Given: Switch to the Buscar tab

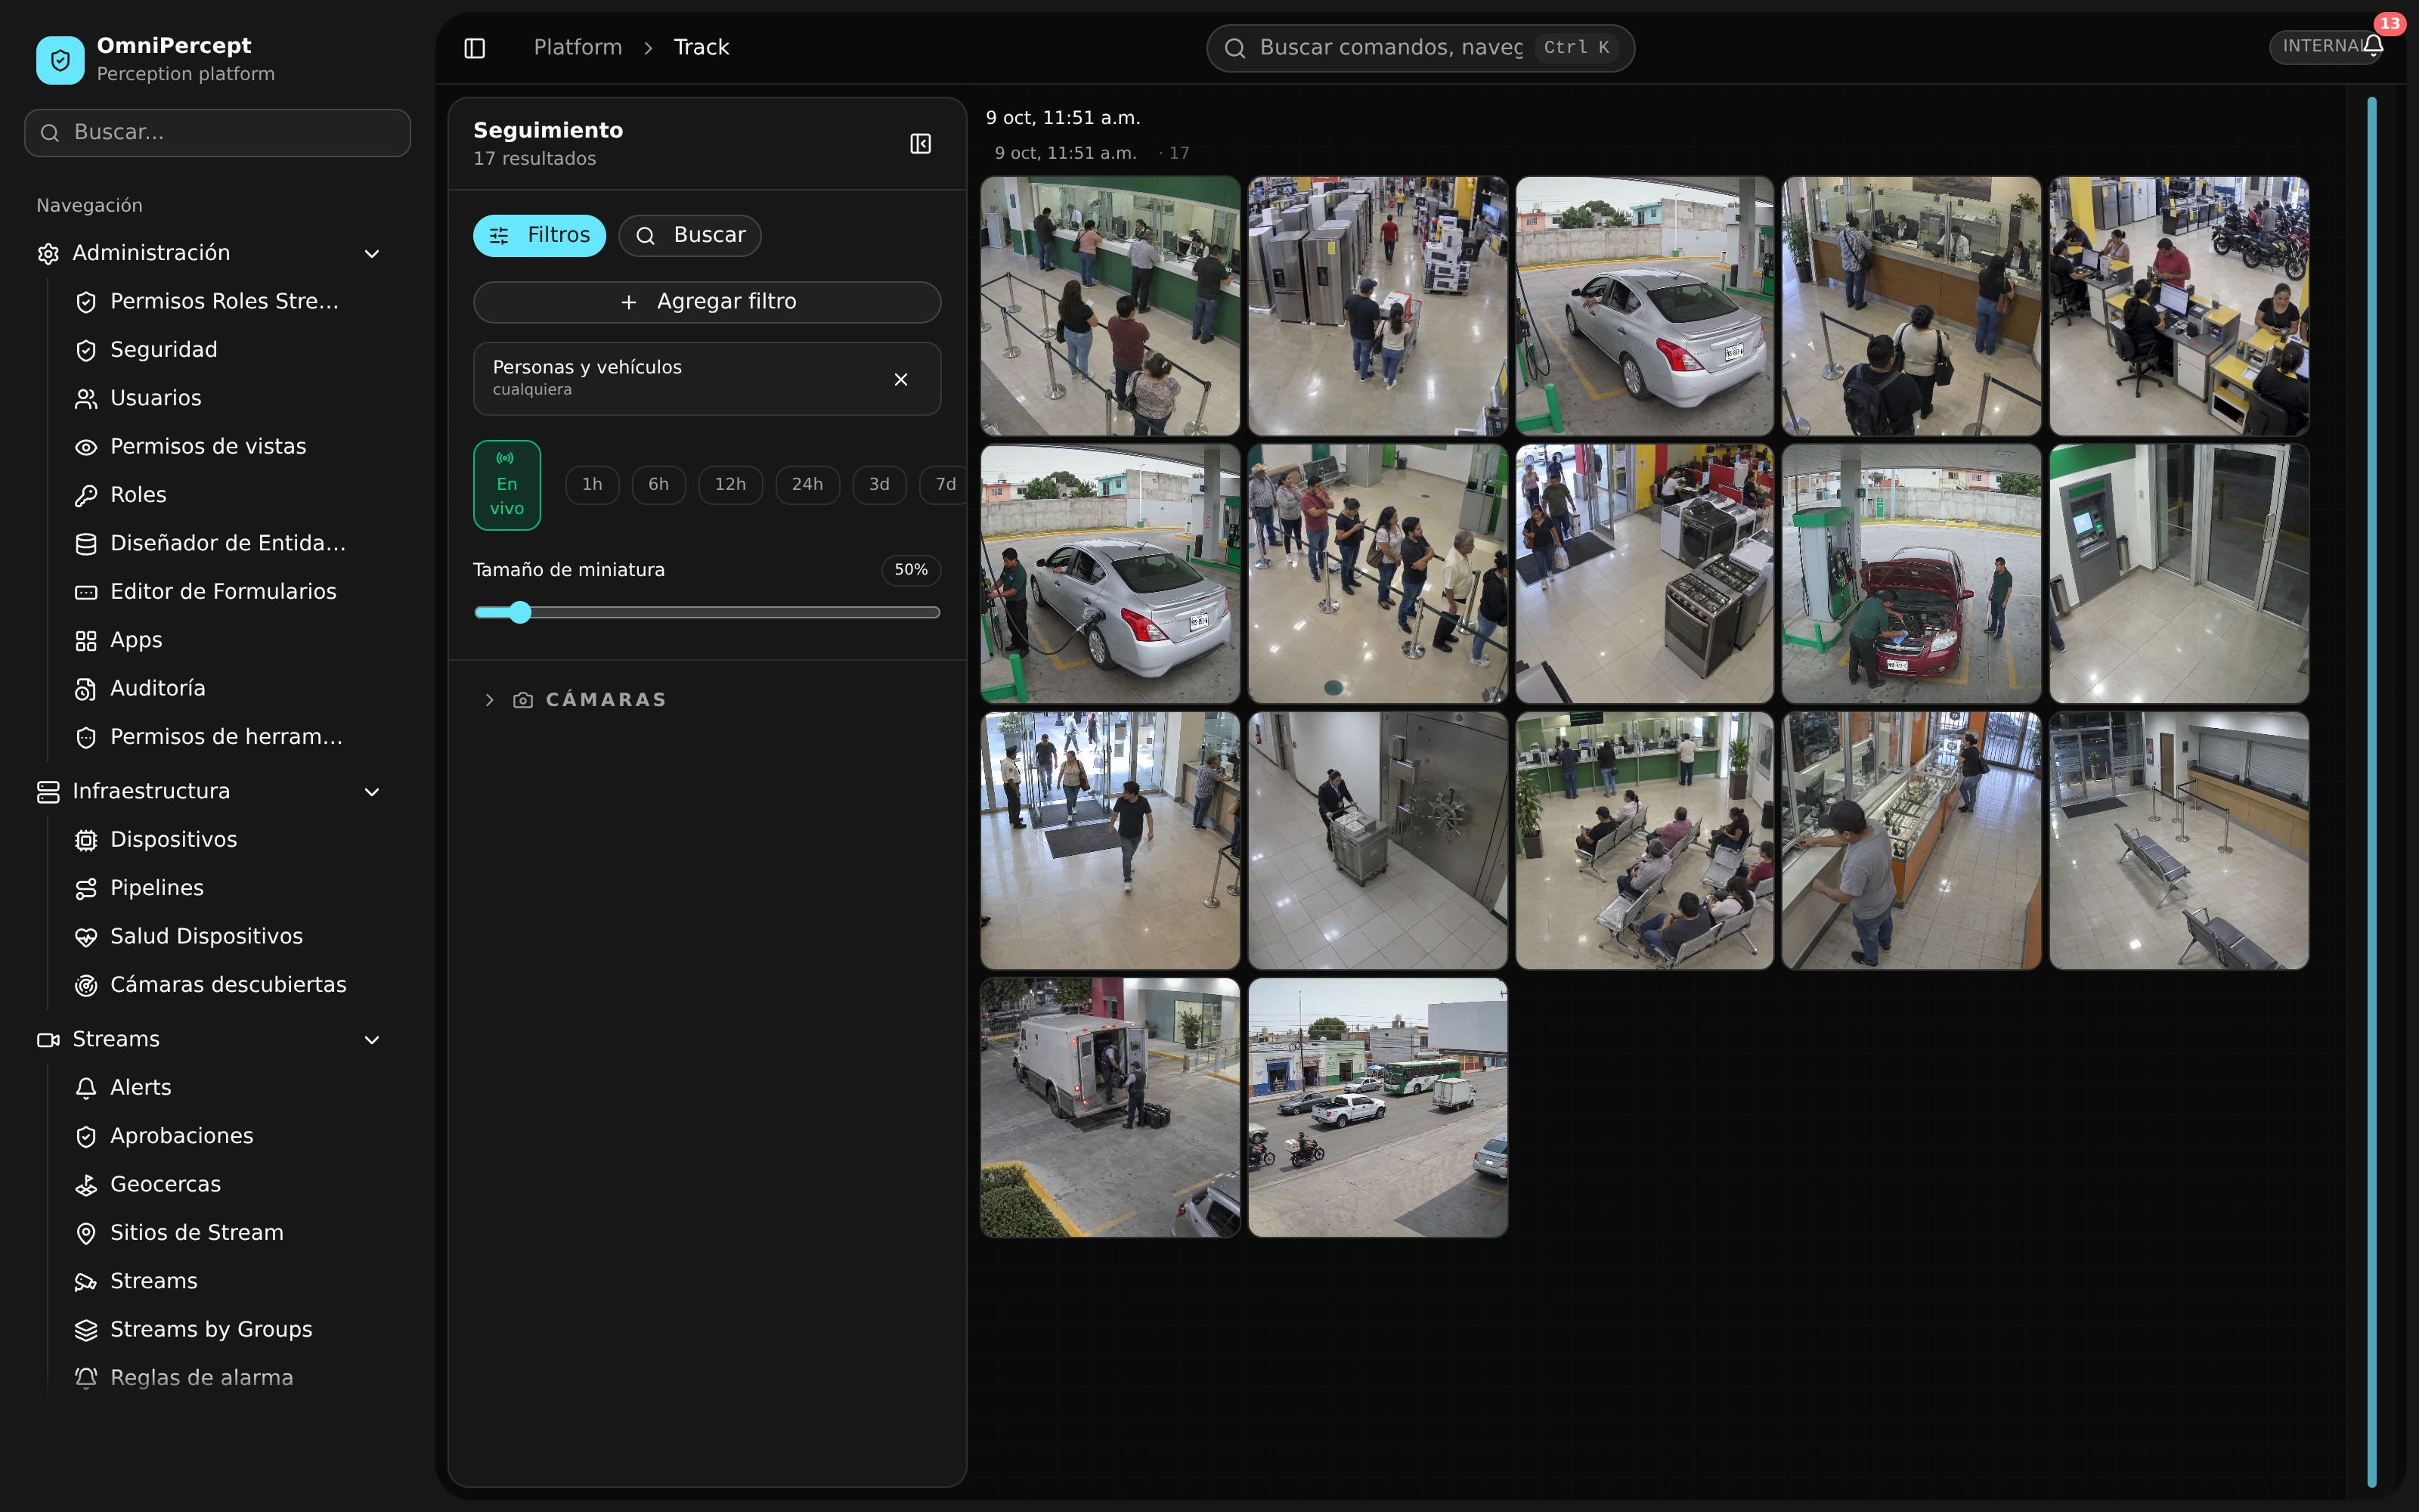Looking at the screenshot, I should pyautogui.click(x=689, y=236).
